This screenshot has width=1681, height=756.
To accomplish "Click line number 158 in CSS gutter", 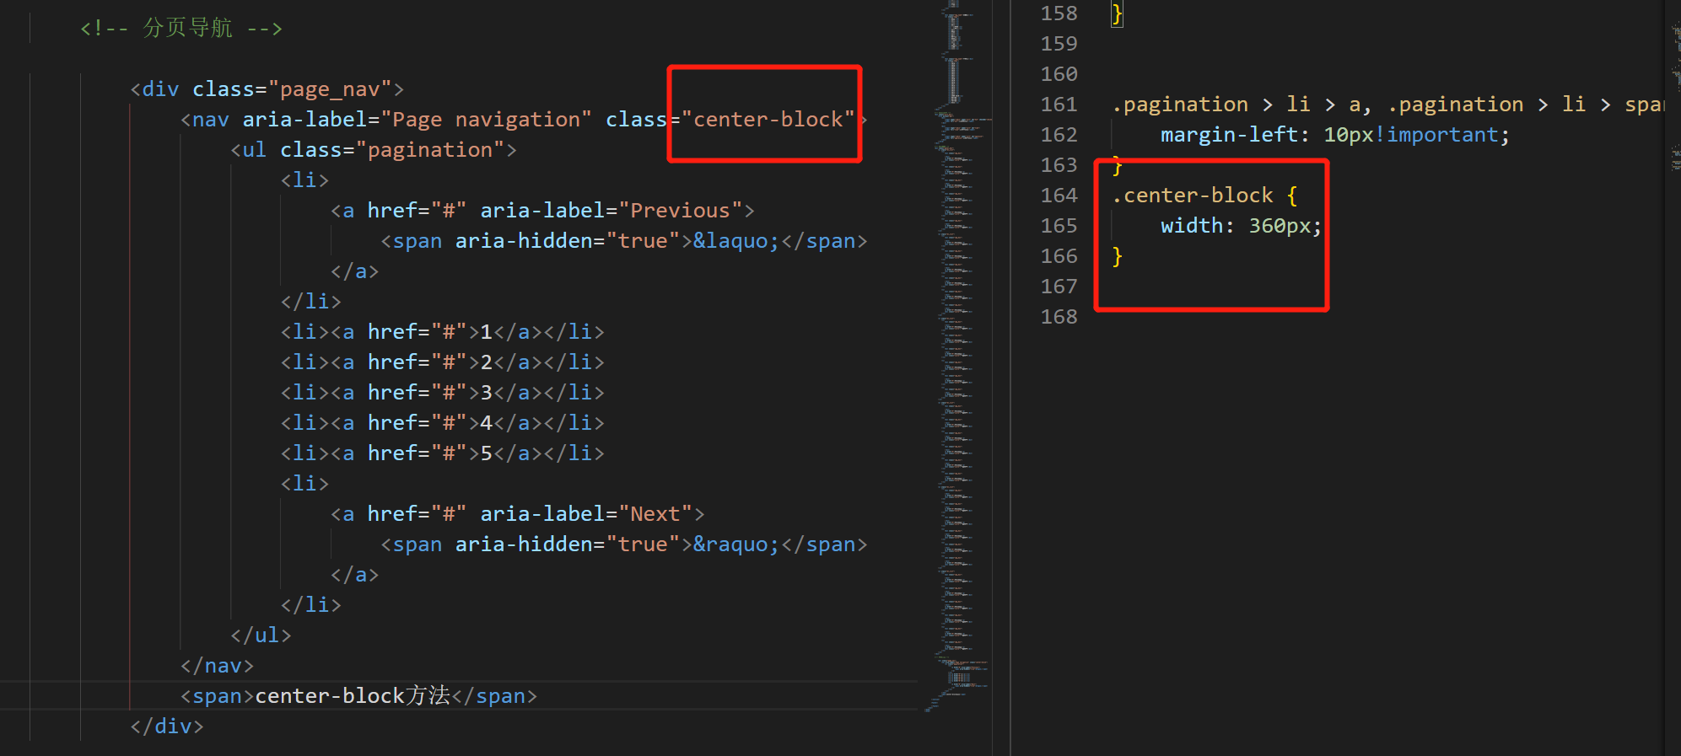I will click(1059, 13).
